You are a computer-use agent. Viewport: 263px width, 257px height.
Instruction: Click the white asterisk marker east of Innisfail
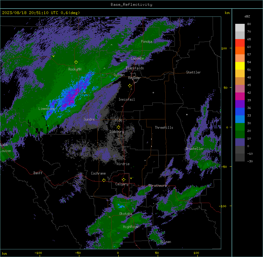153,92
